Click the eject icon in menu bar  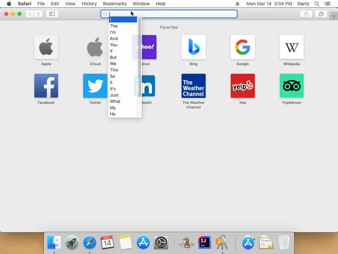tap(237, 4)
